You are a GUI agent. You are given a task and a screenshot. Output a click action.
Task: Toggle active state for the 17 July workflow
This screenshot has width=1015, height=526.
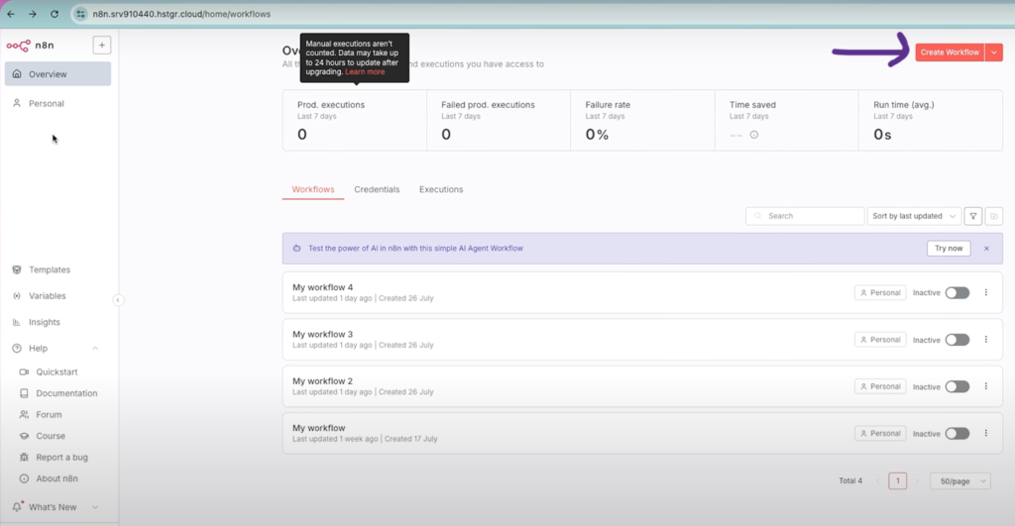point(958,434)
